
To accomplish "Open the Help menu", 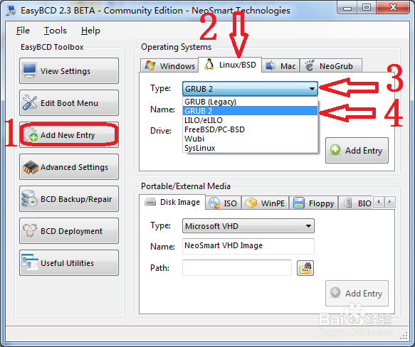I will [x=90, y=31].
